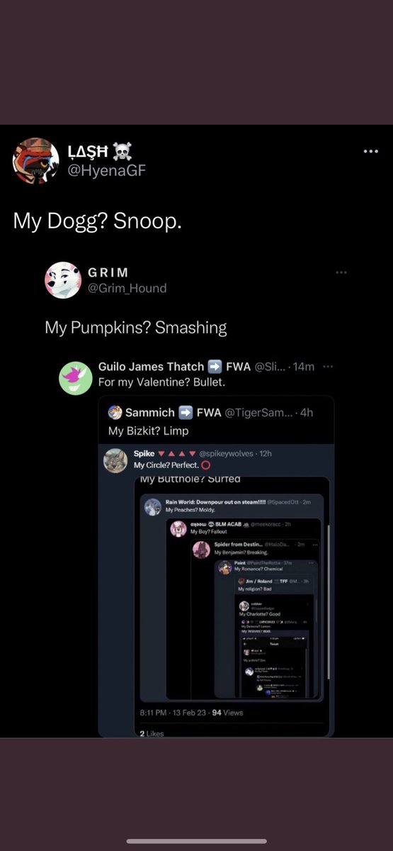This screenshot has height=851, width=393.
Task: Open the 'My Pumpkins? Smashing' quoted tweet
Action: (136, 328)
